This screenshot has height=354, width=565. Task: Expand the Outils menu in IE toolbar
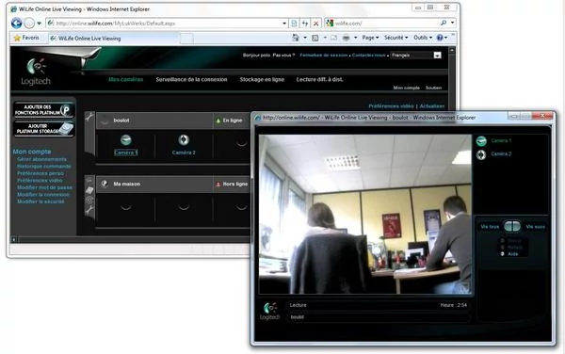(423, 38)
